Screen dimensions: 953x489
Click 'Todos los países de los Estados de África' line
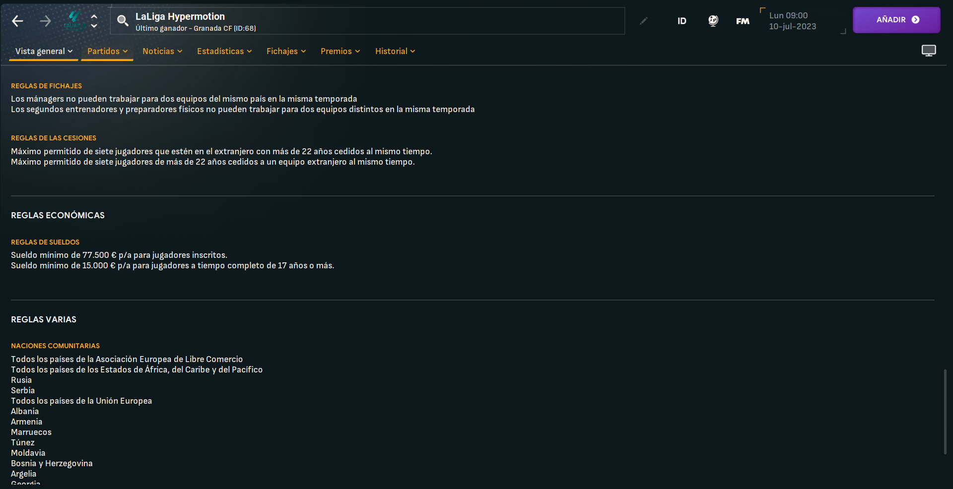pyautogui.click(x=137, y=369)
